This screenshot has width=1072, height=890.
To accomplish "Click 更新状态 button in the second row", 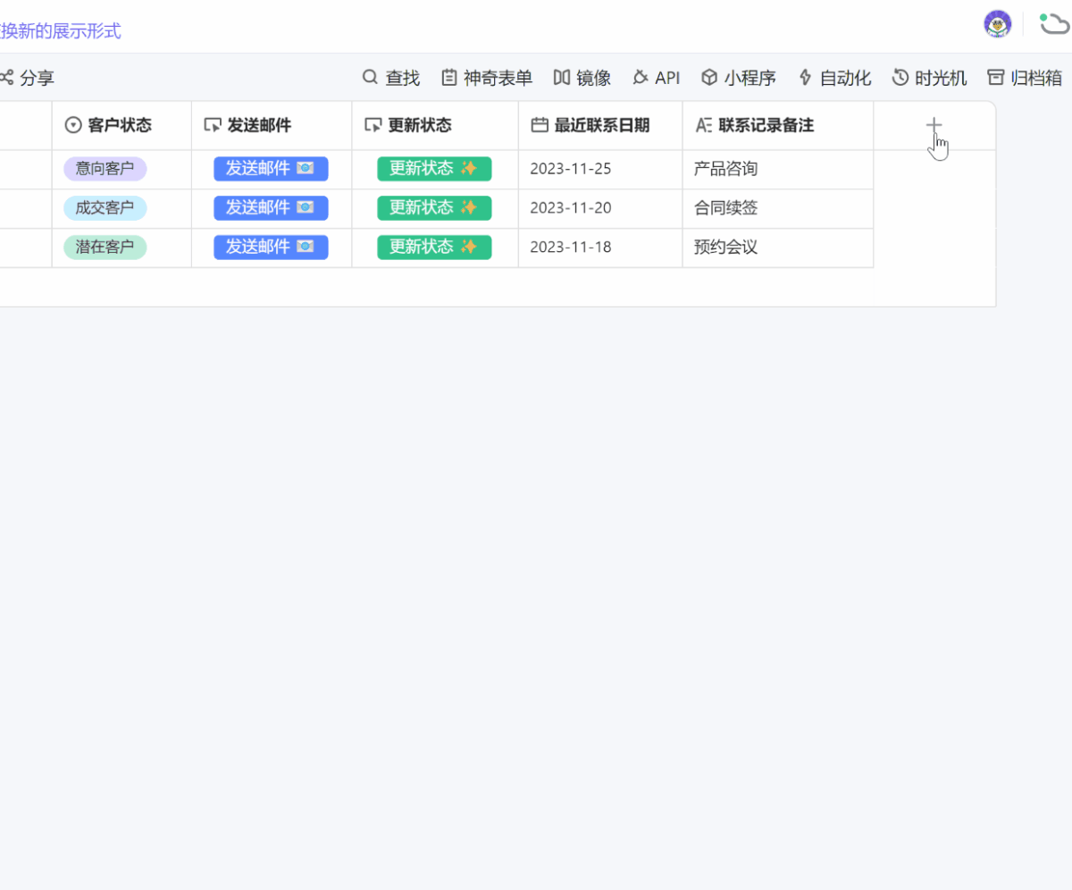I will [434, 207].
